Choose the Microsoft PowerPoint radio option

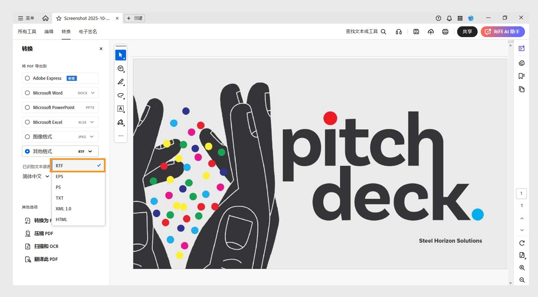click(28, 108)
